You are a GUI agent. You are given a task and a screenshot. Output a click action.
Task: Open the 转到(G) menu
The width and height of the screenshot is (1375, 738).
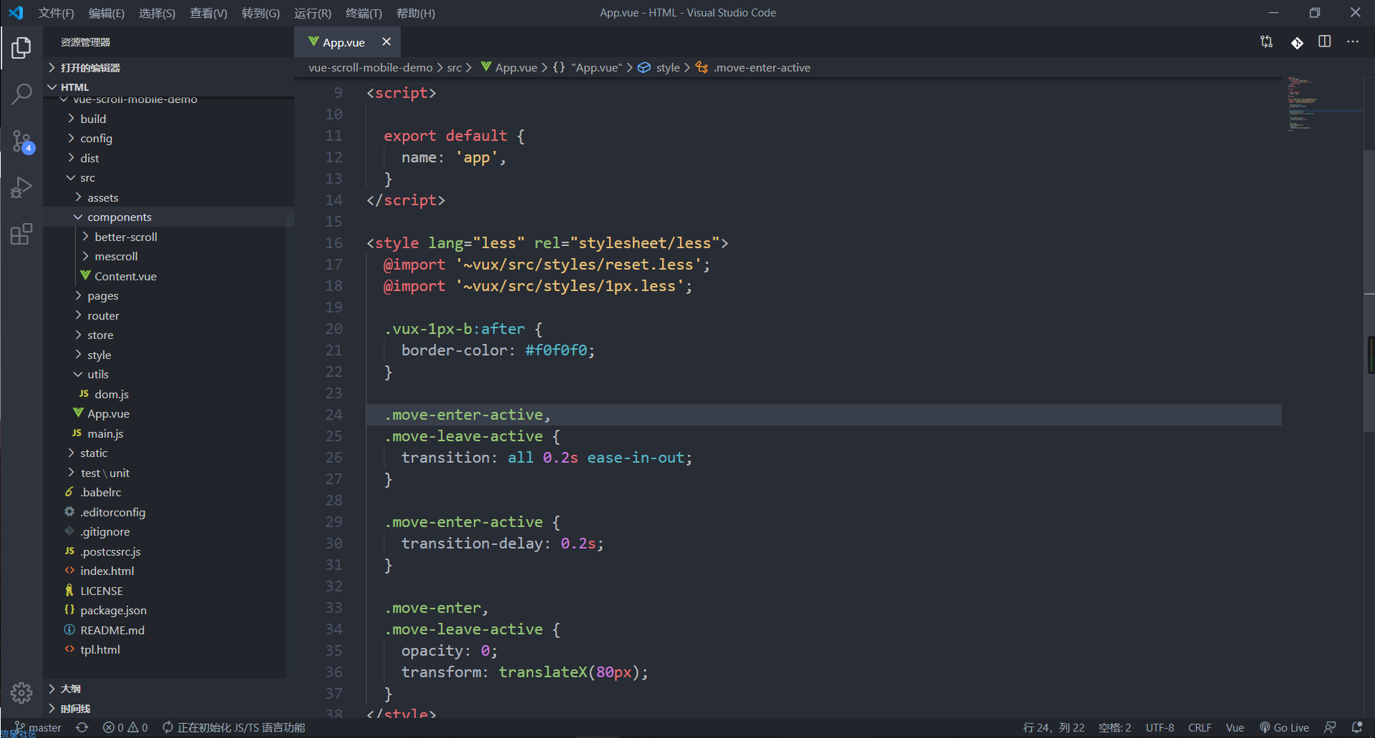pos(261,13)
